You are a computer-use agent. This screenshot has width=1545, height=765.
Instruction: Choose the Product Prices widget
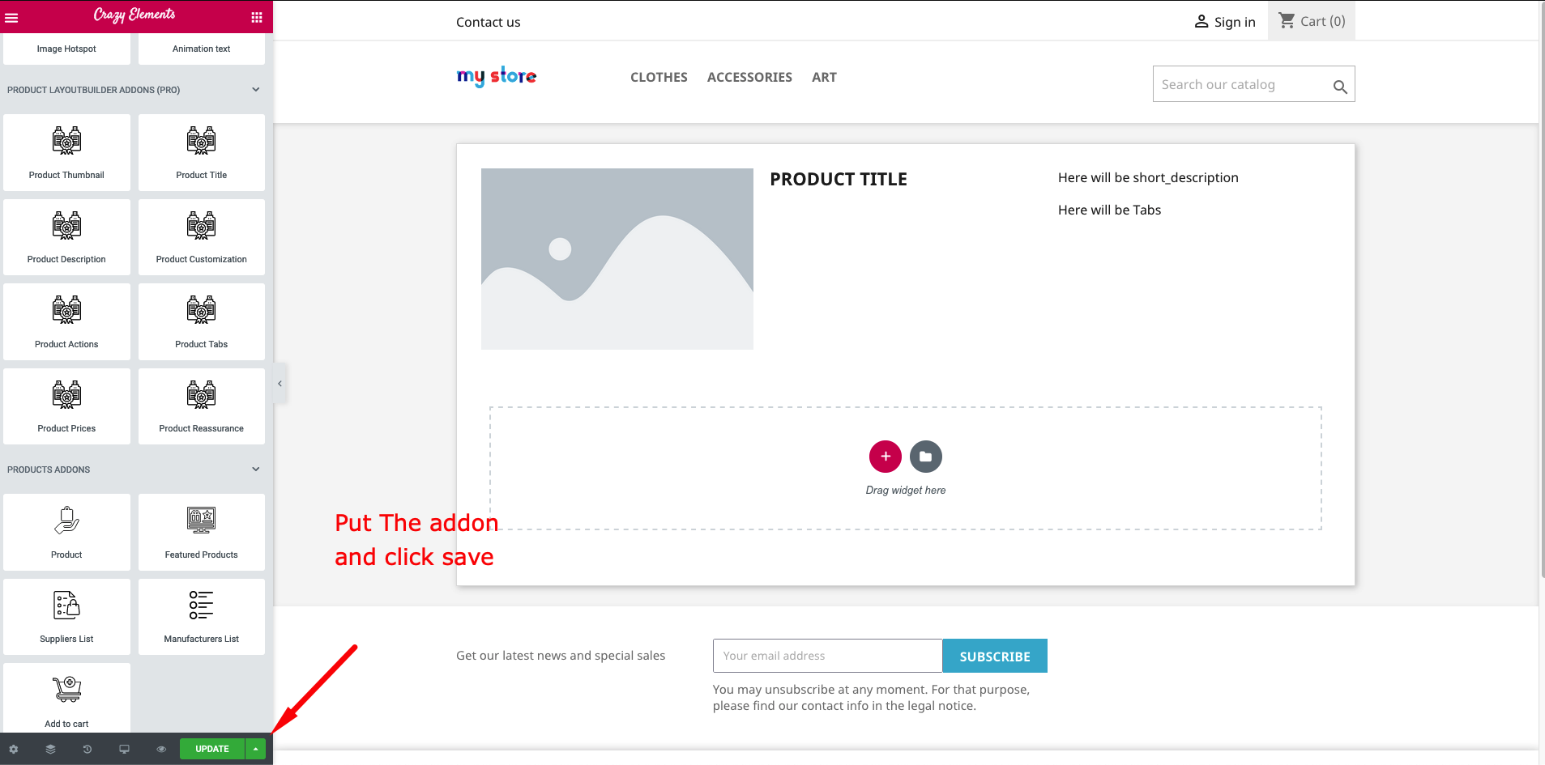66,406
